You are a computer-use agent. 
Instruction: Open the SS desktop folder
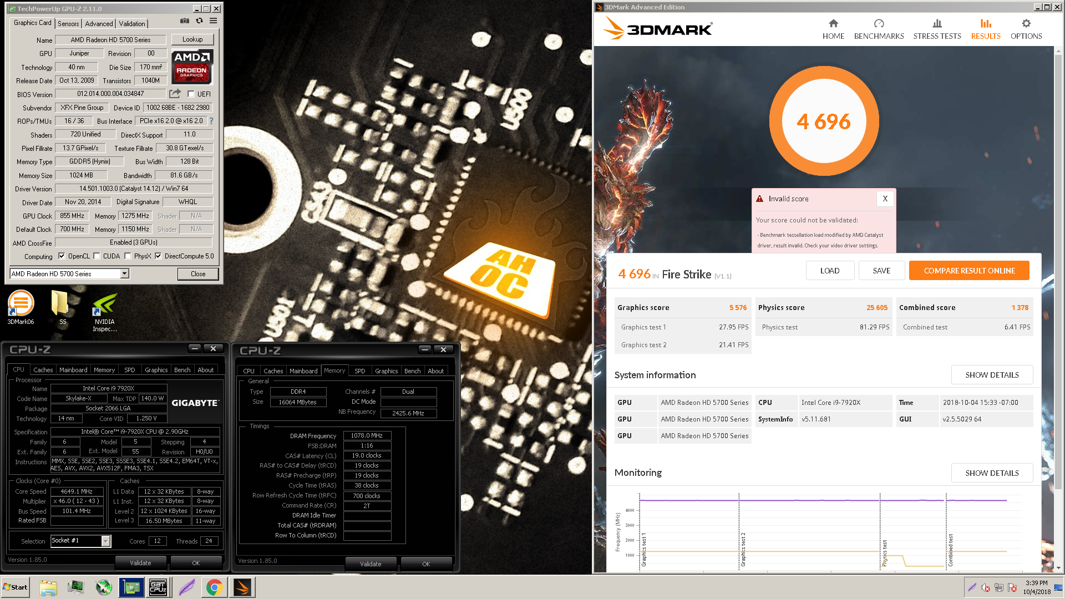(60, 307)
